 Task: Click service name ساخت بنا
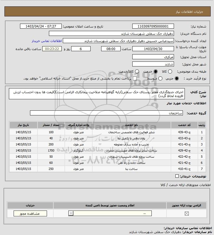[131, 169]
